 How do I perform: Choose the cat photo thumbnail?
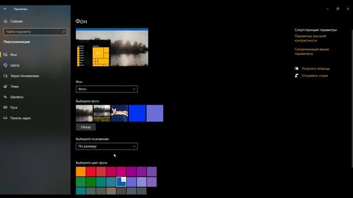coord(120,113)
